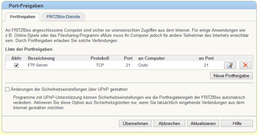258x135 pixels.
Task: Select the FTP-Server name in the list
Action: tap(38, 65)
